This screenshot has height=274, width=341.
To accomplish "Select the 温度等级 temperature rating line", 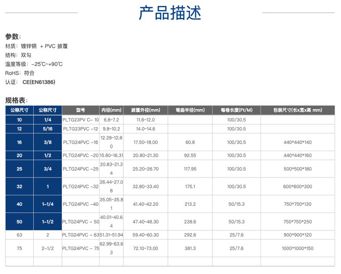I will tap(34, 64).
